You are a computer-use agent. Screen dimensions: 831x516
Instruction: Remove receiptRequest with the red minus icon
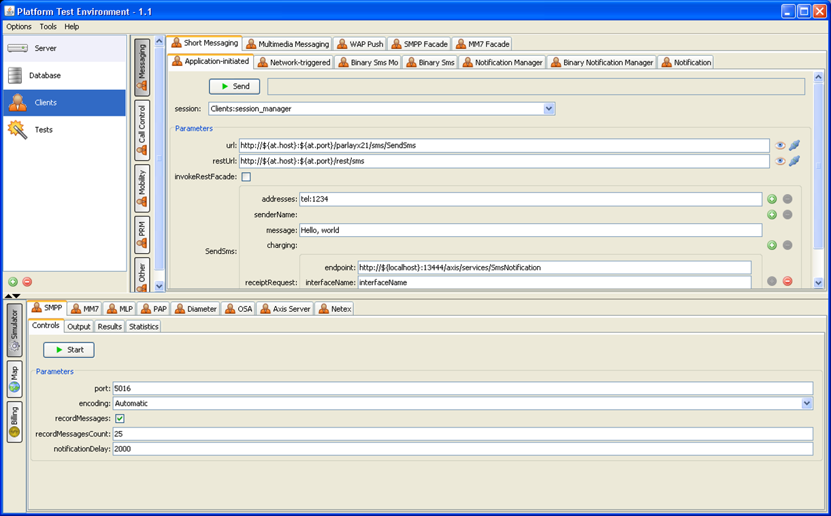[x=787, y=281]
